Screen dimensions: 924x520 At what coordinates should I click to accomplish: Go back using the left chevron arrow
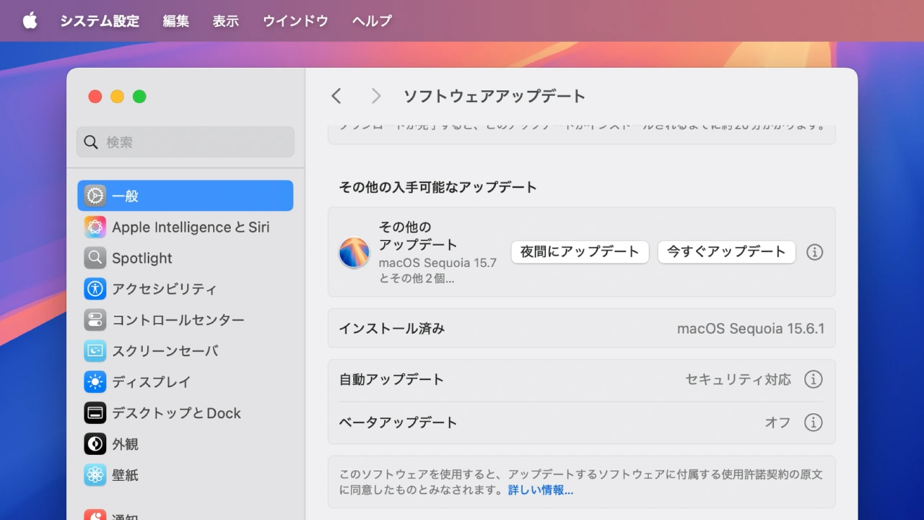tap(336, 95)
